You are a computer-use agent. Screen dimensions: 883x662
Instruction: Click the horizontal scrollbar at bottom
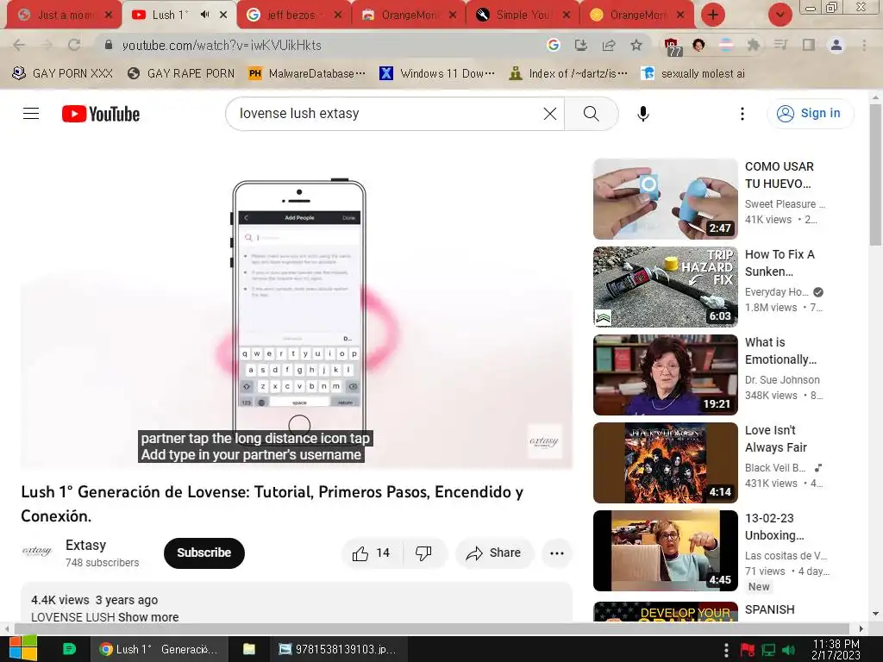(432, 628)
